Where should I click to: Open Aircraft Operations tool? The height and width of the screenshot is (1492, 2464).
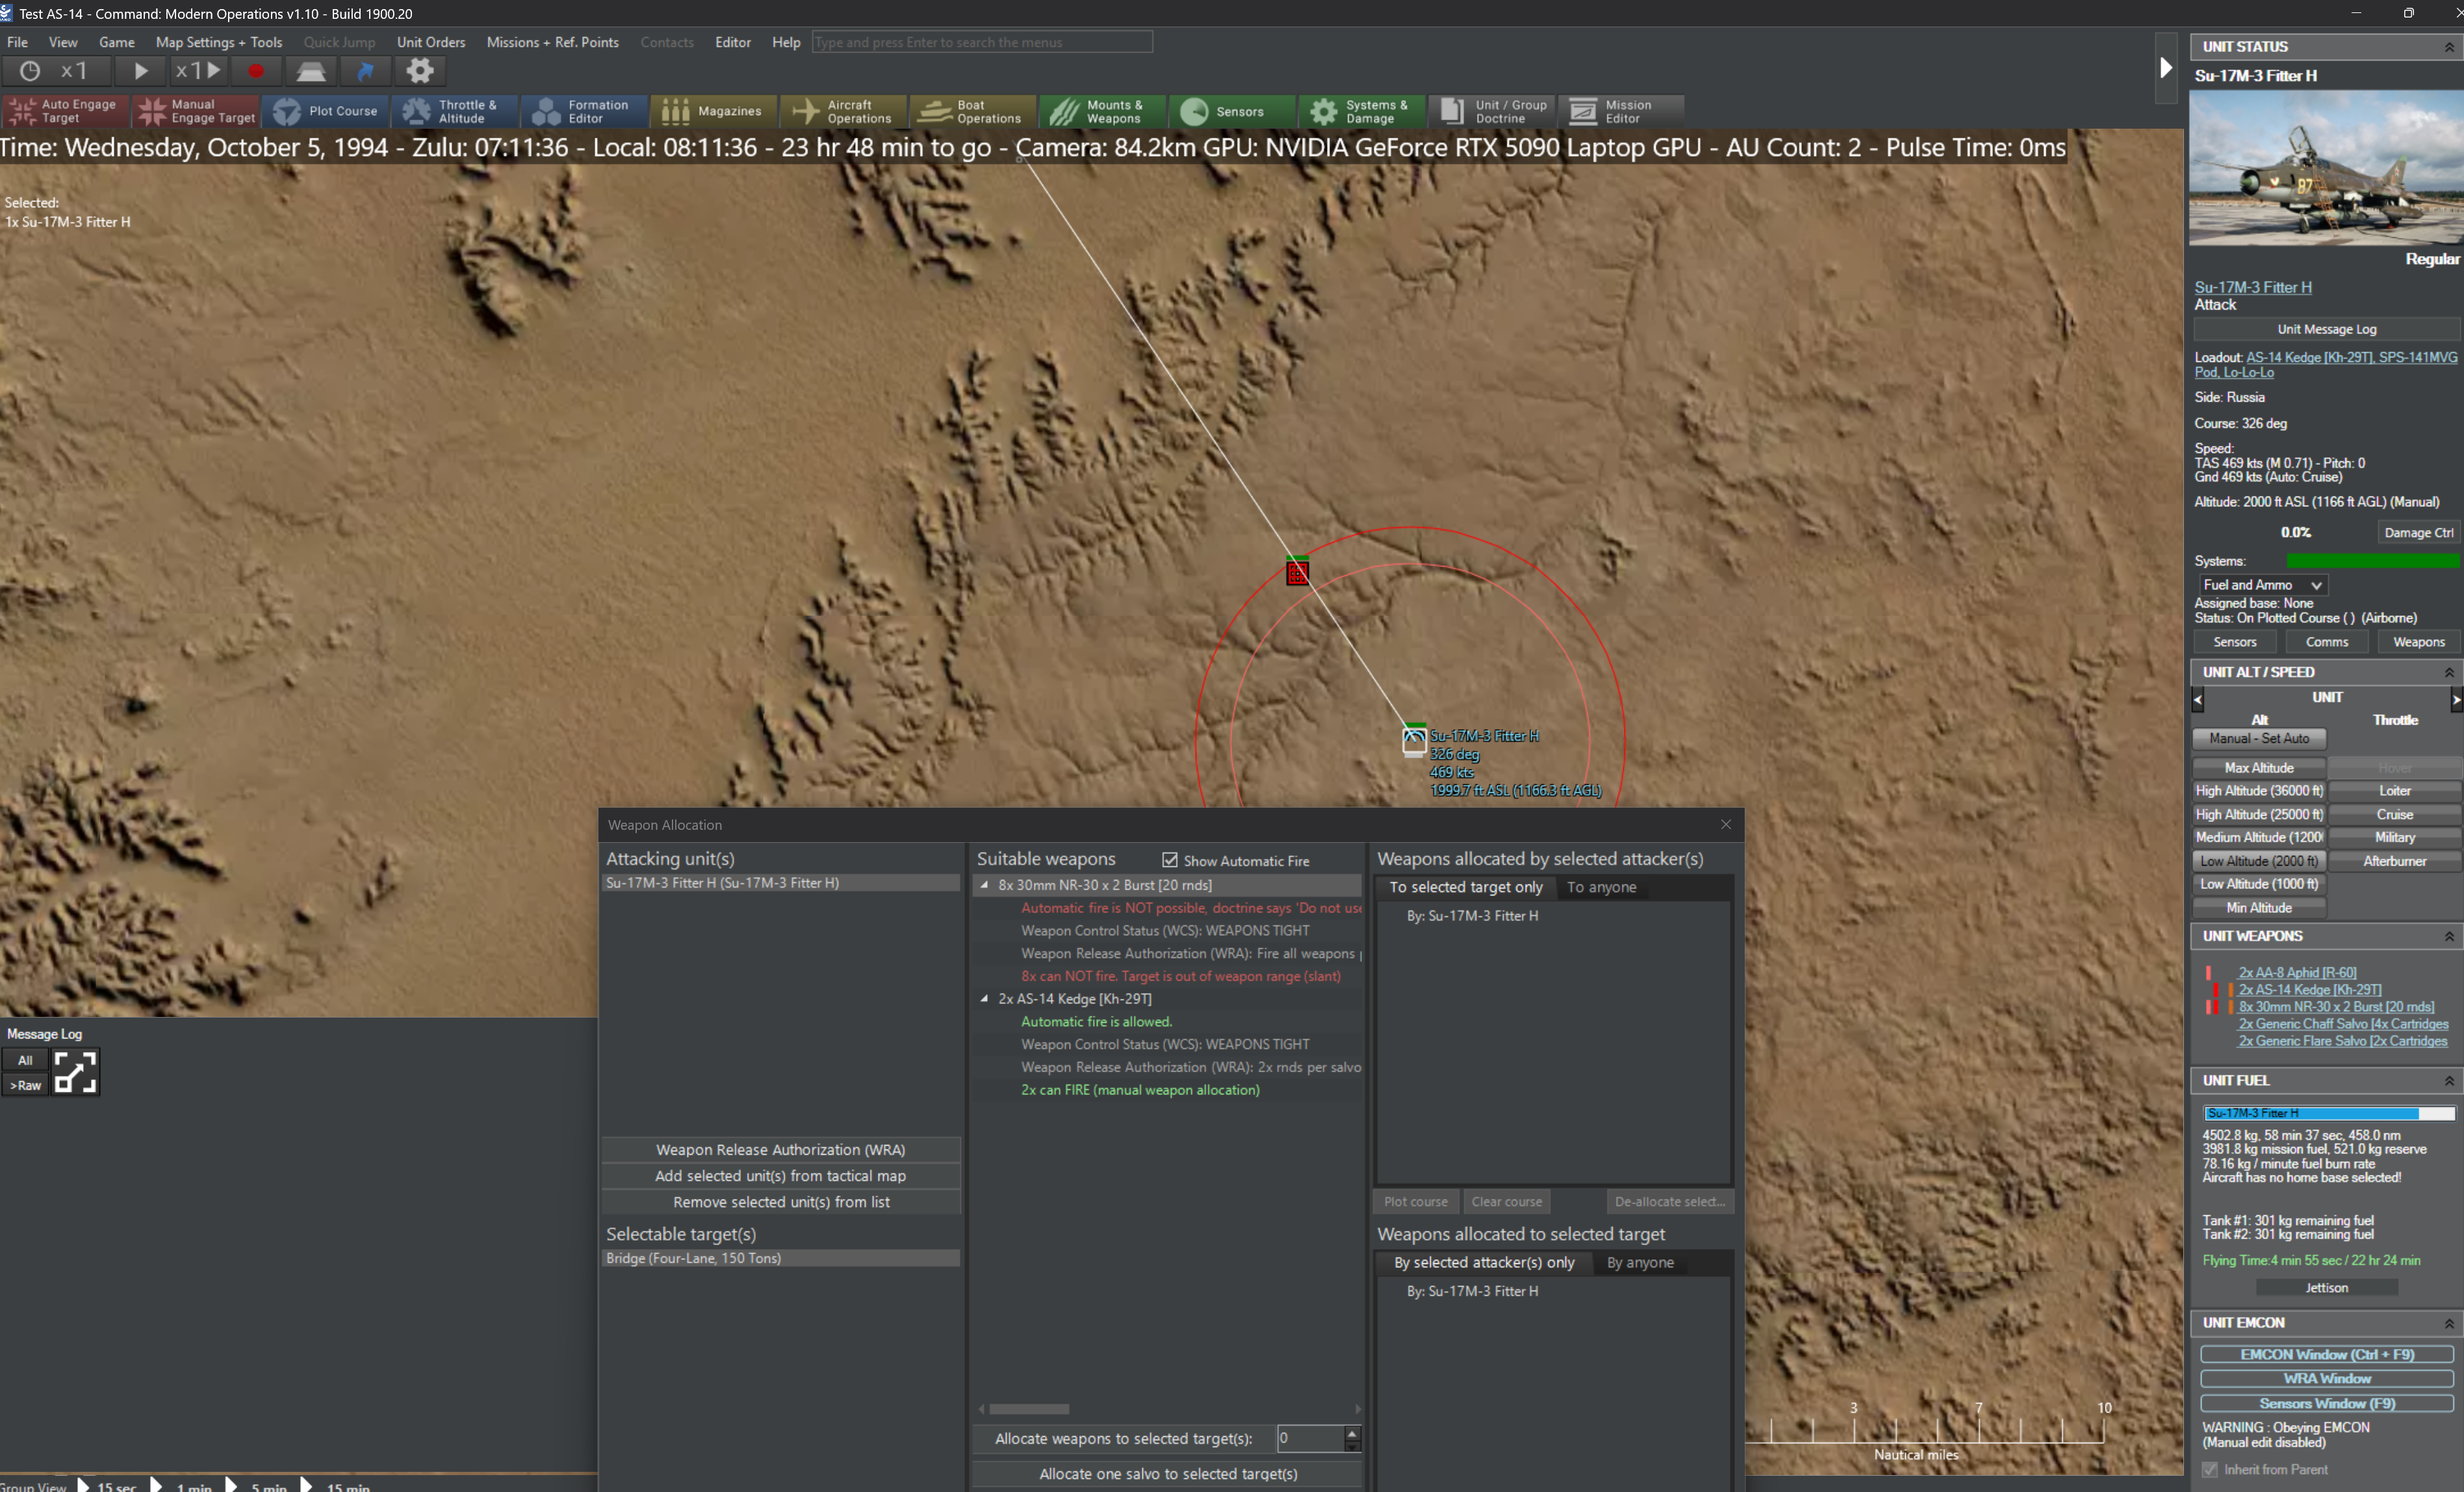point(844,111)
